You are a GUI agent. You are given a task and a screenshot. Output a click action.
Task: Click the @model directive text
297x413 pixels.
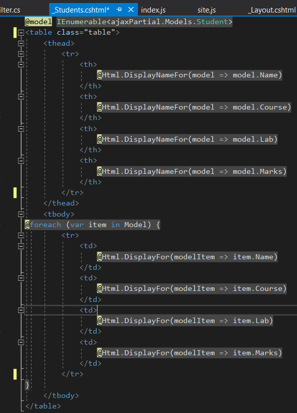click(39, 22)
